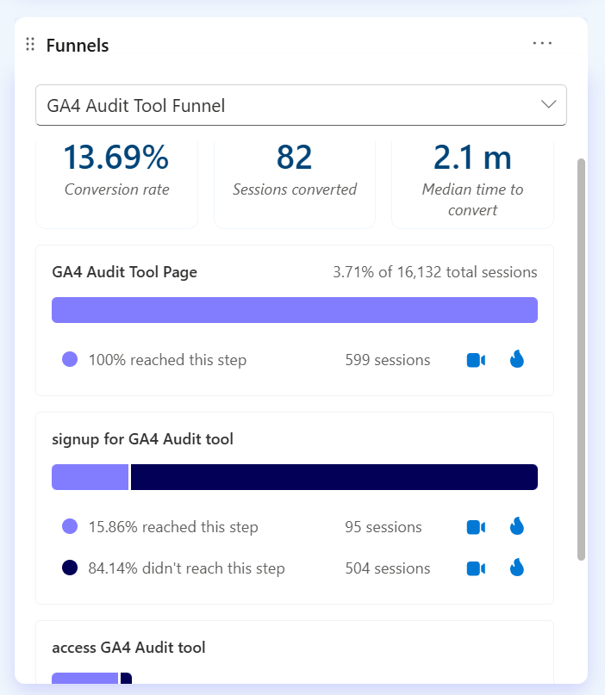Image resolution: width=605 pixels, height=695 pixels.
Task: Open heatmap for 599 sessions step
Action: click(x=517, y=359)
